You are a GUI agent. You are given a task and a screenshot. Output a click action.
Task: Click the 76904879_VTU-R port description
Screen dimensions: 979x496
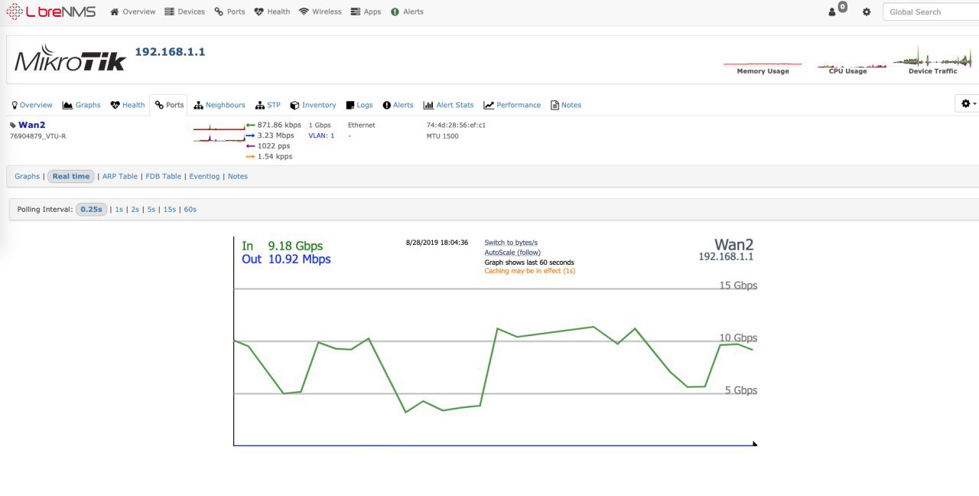point(37,135)
